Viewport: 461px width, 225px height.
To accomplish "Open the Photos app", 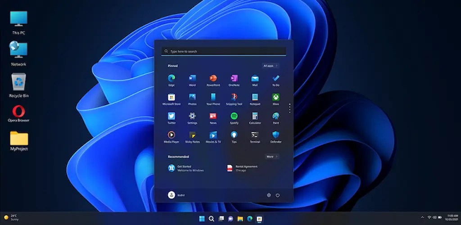I will (x=192, y=99).
